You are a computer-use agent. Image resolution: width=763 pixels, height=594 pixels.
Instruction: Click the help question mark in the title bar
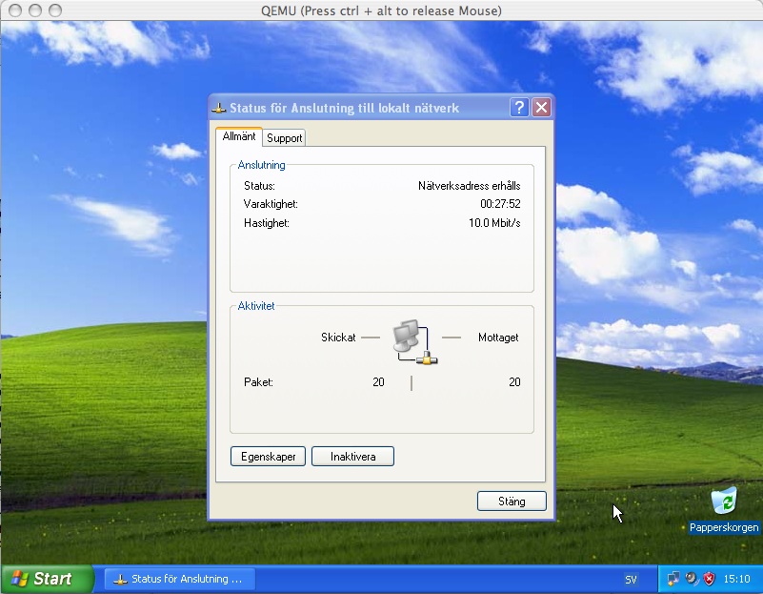[519, 107]
